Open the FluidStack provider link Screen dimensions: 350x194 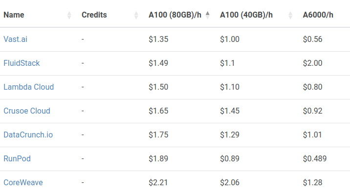point(22,63)
